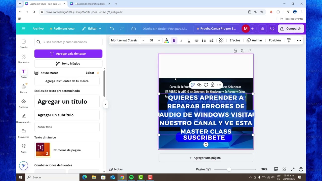Open text color picker
The image size is (322, 181).
pyautogui.click(x=166, y=40)
